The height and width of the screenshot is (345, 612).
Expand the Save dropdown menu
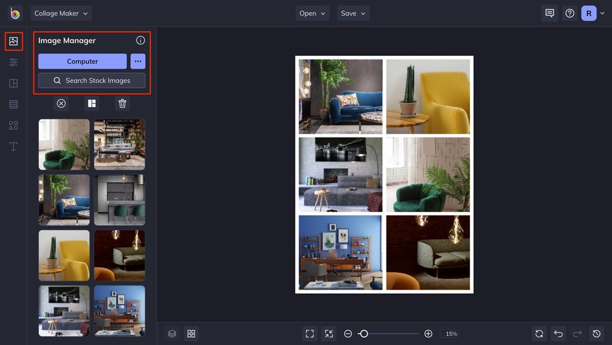(x=353, y=13)
